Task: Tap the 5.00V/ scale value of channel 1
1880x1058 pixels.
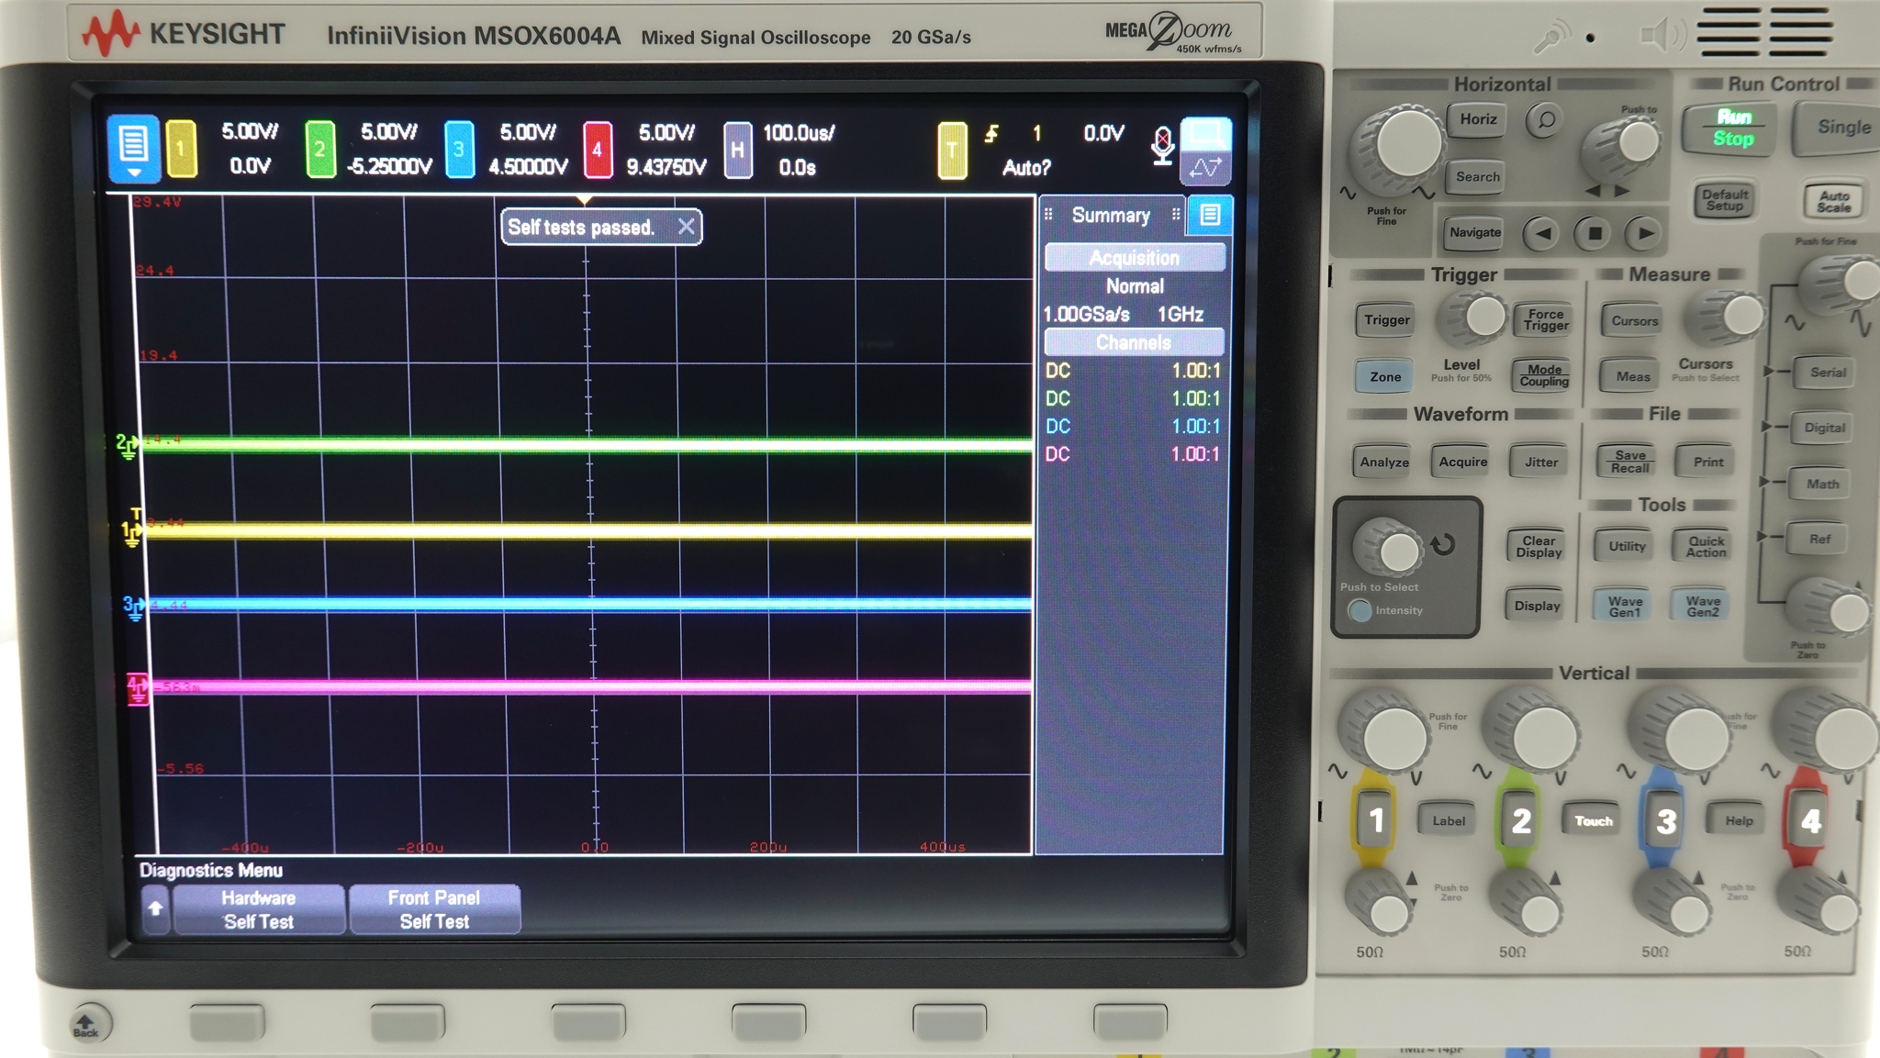Action: pos(250,132)
